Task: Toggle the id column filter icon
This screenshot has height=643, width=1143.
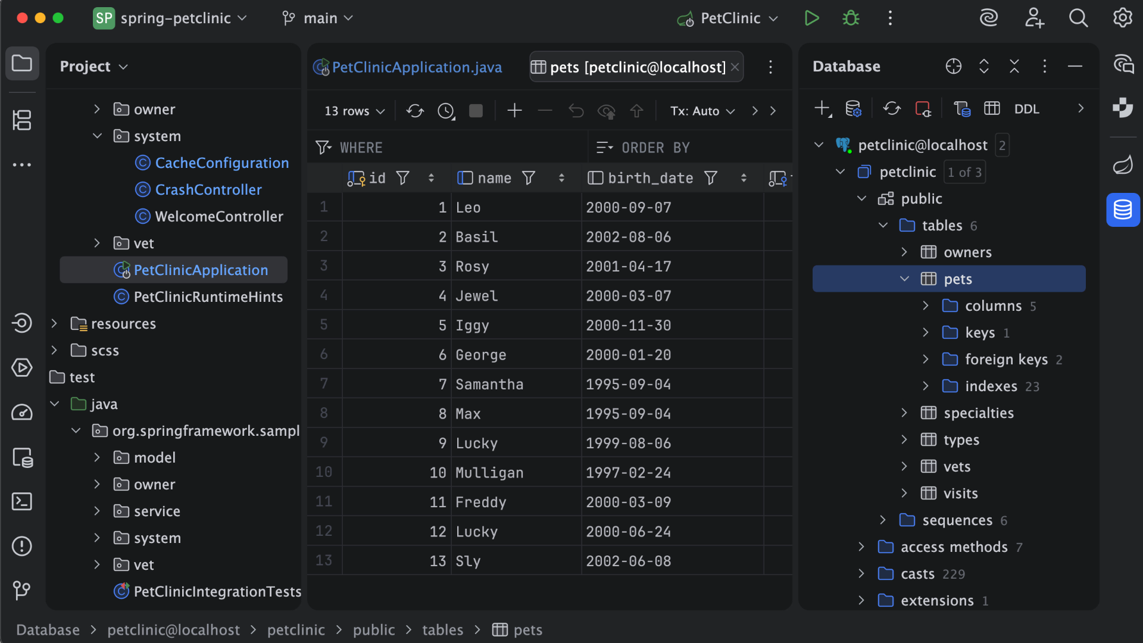Action: [x=403, y=178]
